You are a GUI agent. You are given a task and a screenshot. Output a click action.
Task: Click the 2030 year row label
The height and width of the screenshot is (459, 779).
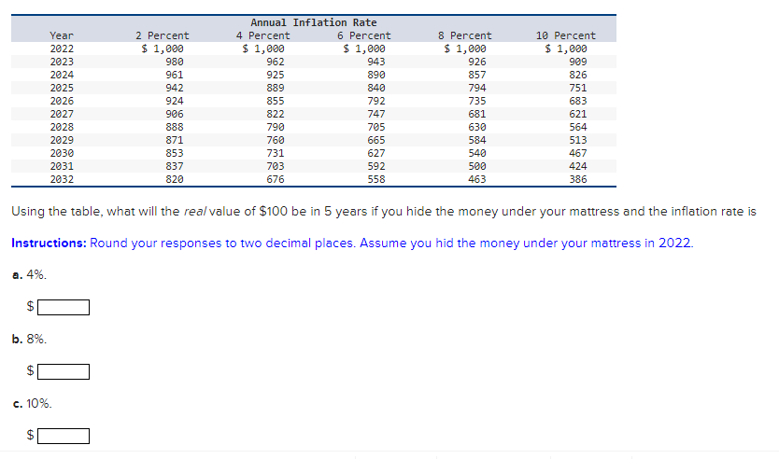click(x=62, y=153)
